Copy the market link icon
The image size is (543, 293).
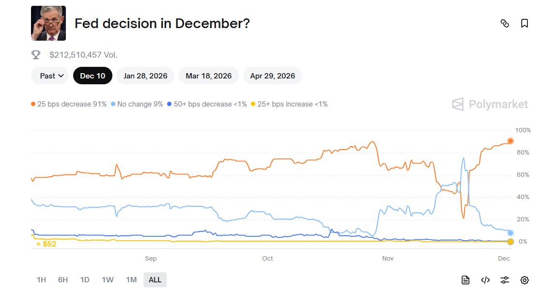[x=505, y=23]
